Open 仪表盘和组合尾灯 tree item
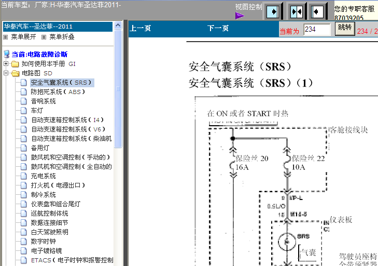 (55, 204)
